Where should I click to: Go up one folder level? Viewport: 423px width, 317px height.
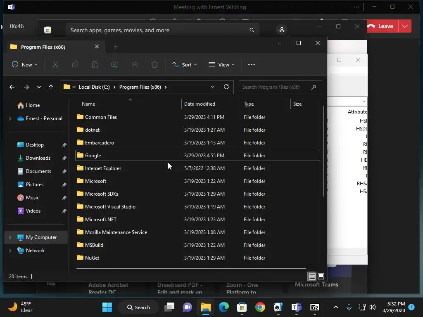[51, 87]
